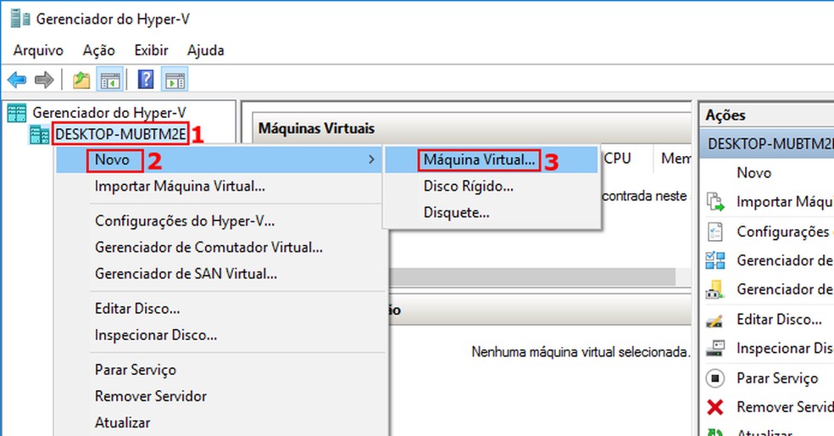
Task: Click the virtual switch manager icon in Ações
Action: [715, 260]
